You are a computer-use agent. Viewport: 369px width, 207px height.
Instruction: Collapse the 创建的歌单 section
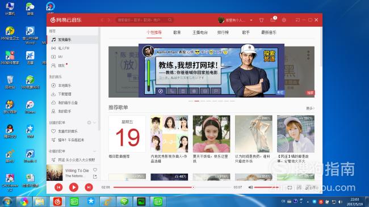point(95,122)
